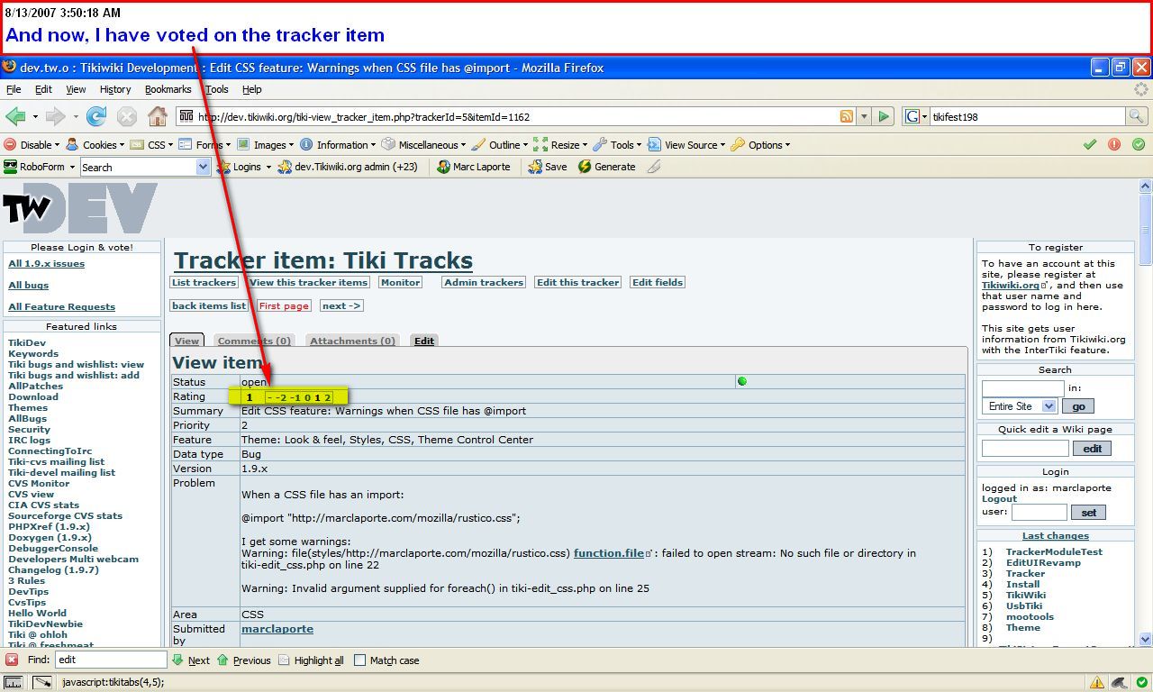Screen dimensions: 1153x692
Task: Click the browser Back arrow button
Action: pyautogui.click(x=15, y=116)
